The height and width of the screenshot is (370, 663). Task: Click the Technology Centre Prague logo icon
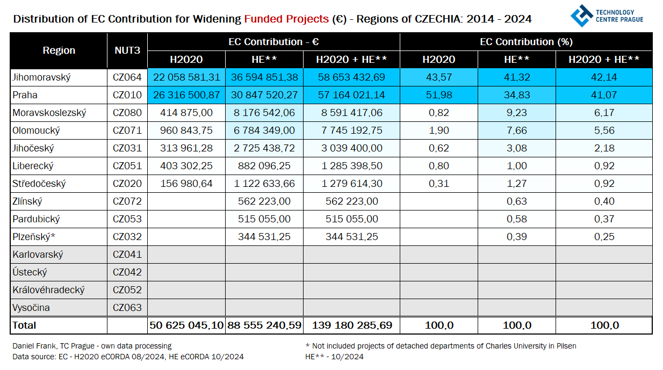tap(581, 16)
